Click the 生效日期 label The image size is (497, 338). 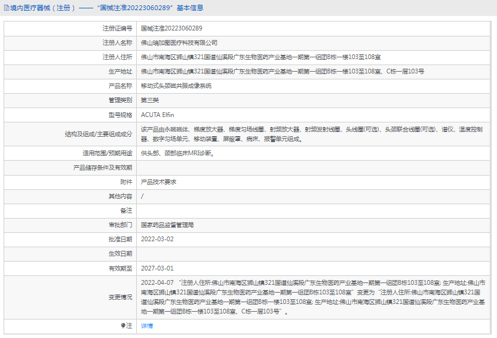click(x=120, y=254)
